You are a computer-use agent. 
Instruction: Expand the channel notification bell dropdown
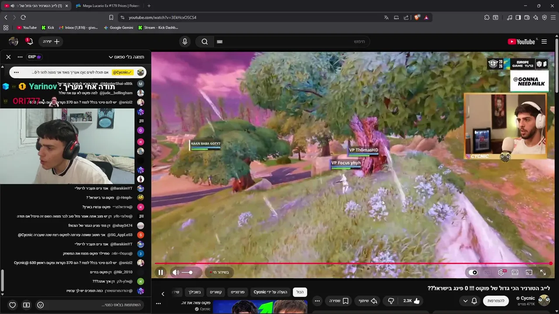(x=470, y=301)
